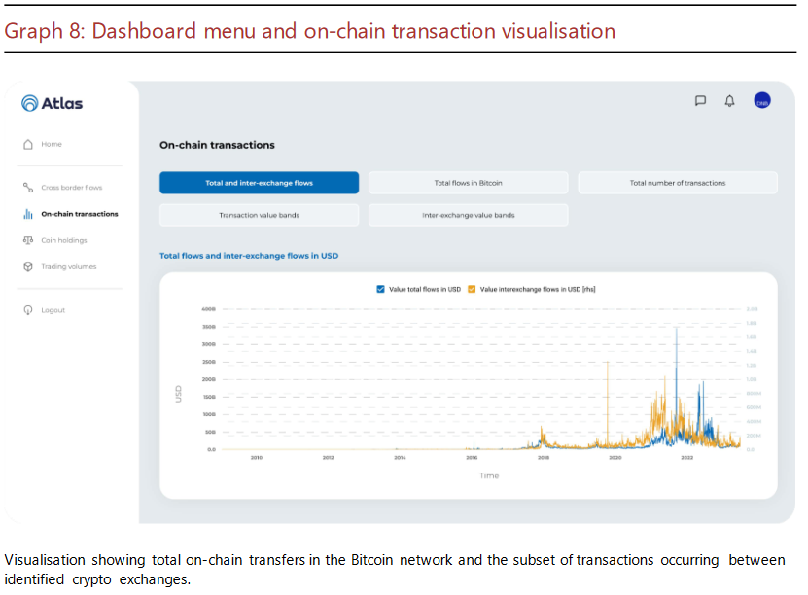Click the On-chain transactions bar chart icon

(28, 214)
